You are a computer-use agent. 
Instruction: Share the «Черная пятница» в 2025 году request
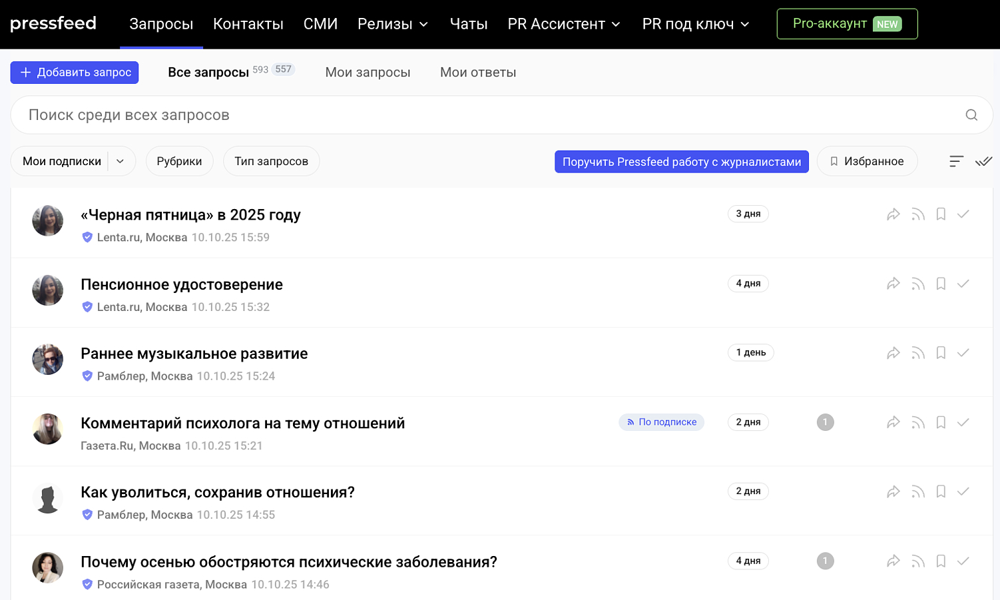pos(893,214)
